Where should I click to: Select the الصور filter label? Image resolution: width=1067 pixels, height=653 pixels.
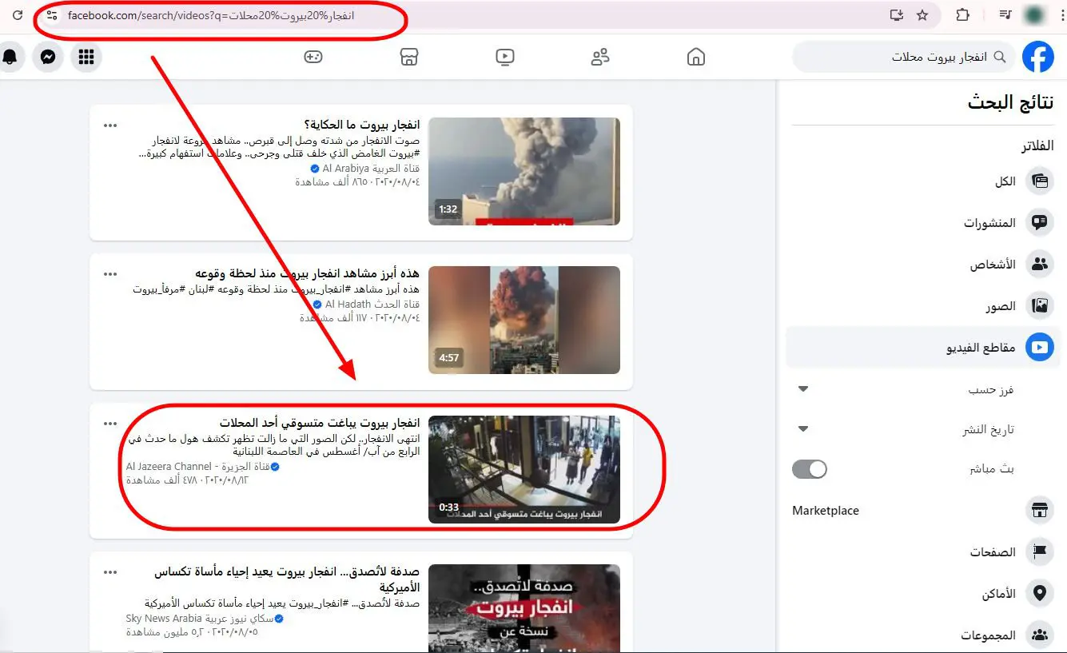click(x=1001, y=306)
